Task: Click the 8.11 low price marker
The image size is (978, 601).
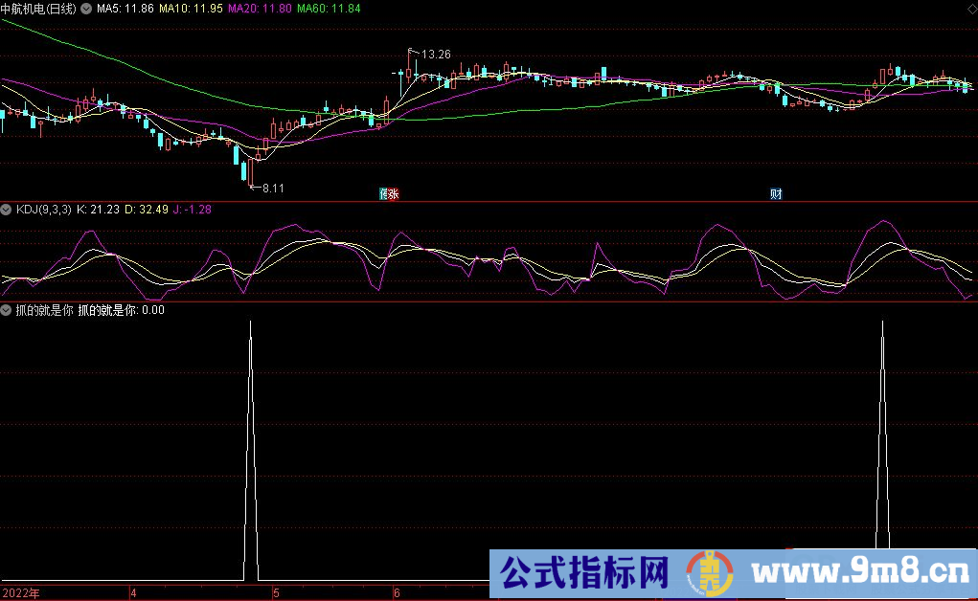Action: pos(273,188)
